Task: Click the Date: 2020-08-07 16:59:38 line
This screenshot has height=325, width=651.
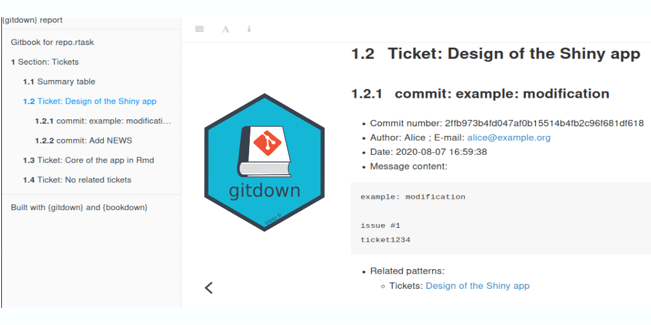Action: pyautogui.click(x=428, y=152)
